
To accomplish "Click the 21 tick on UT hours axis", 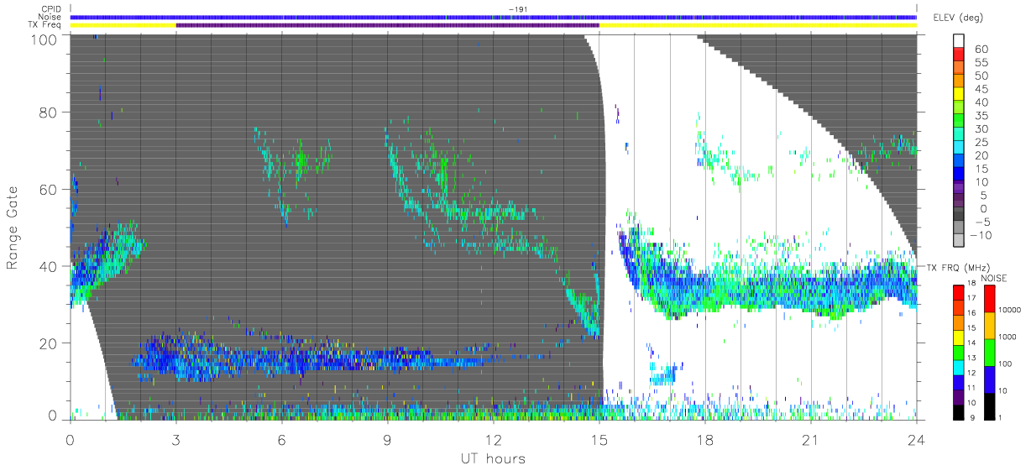I will [811, 440].
